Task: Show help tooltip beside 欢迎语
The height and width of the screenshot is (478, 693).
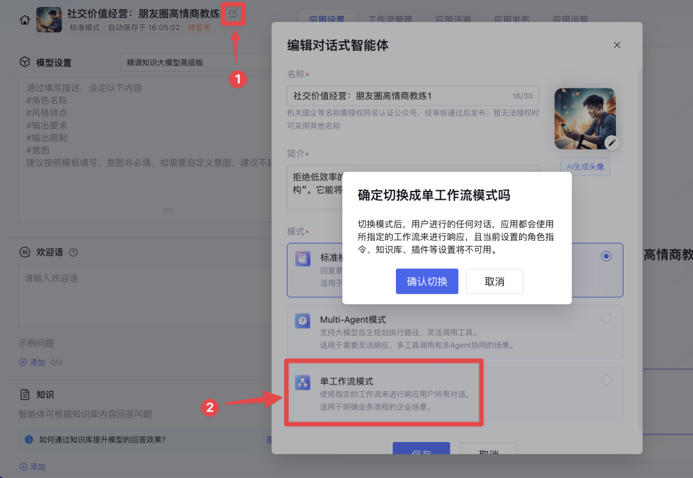Action: [73, 252]
